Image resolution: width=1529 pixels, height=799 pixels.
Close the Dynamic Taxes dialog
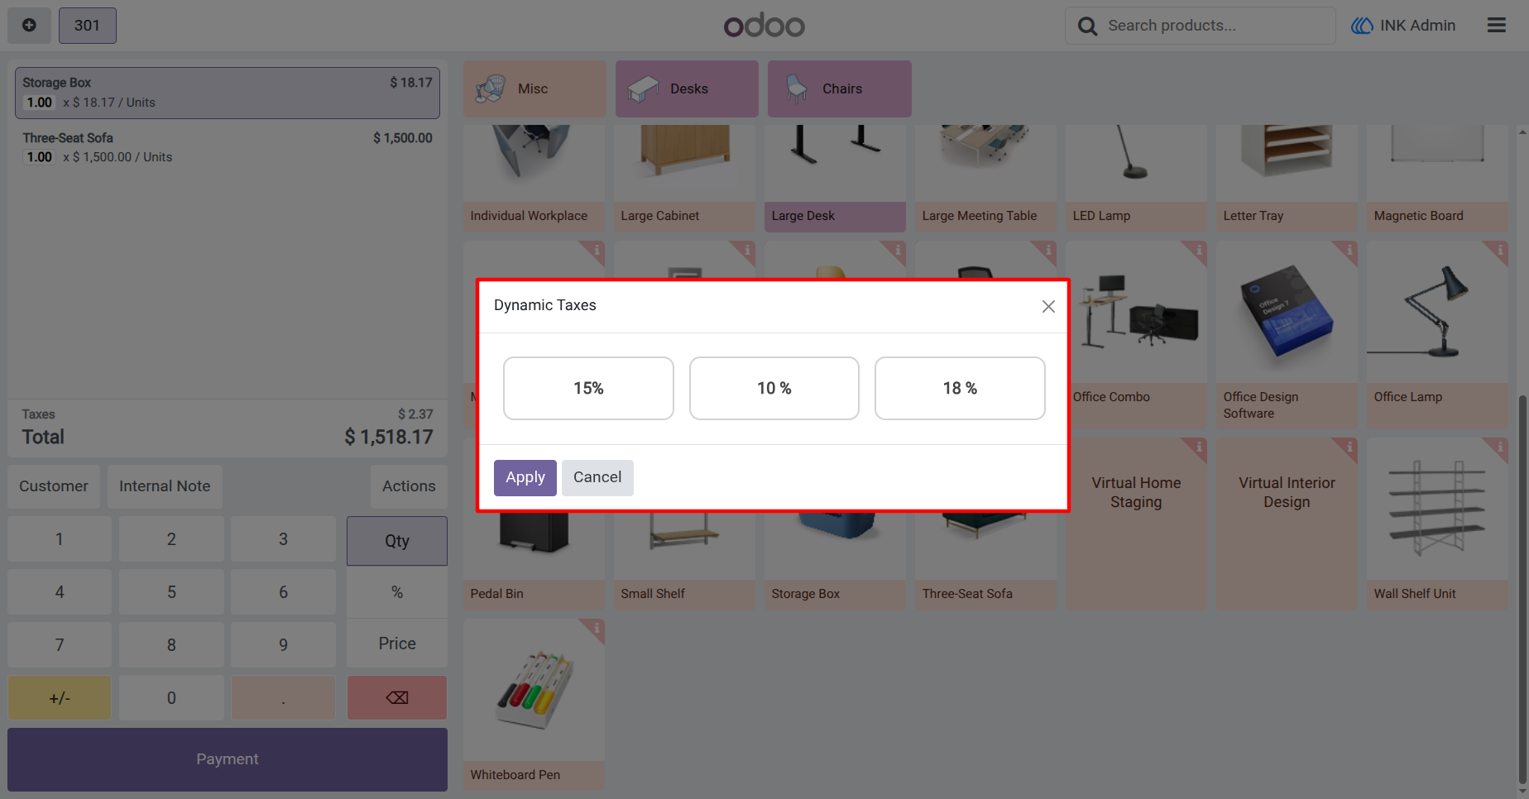[x=1048, y=306]
